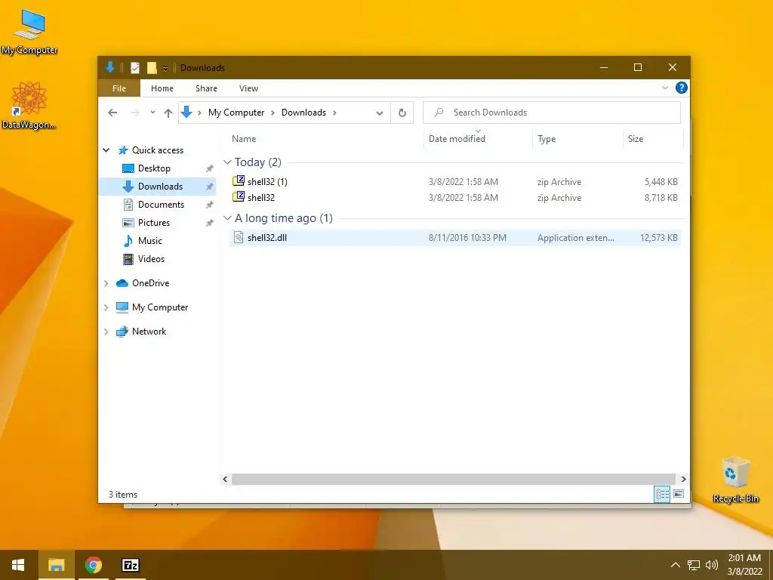Open Music in the navigation pane
This screenshot has height=580, width=773.
coord(150,241)
